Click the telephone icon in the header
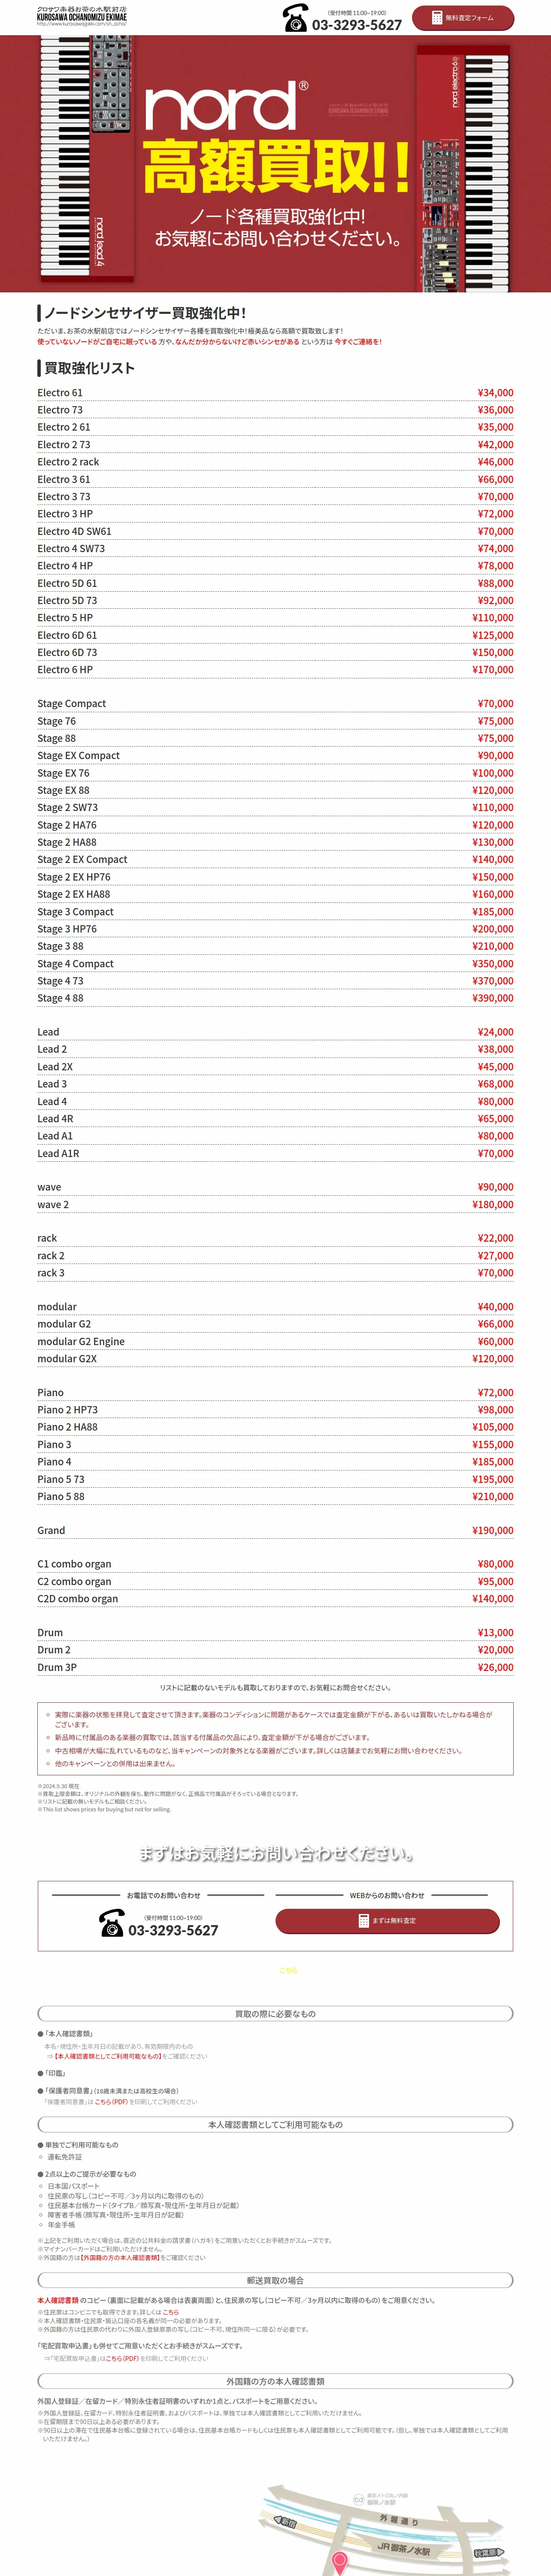Viewport: 551px width, 2576px height. 295,19
